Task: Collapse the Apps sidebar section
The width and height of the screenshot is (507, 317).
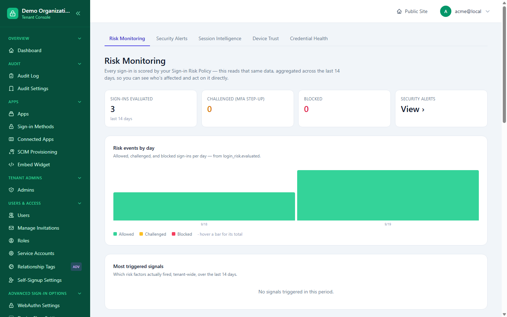Action: pos(80,102)
